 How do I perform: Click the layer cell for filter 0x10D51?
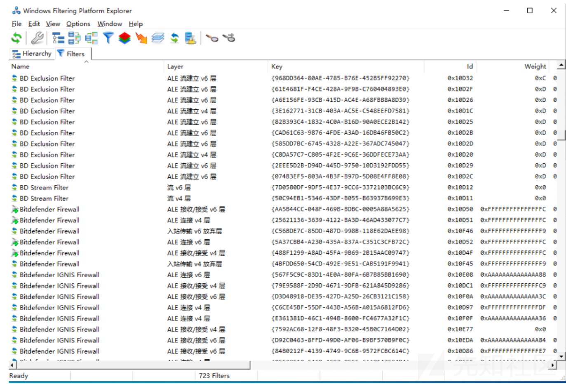188,220
